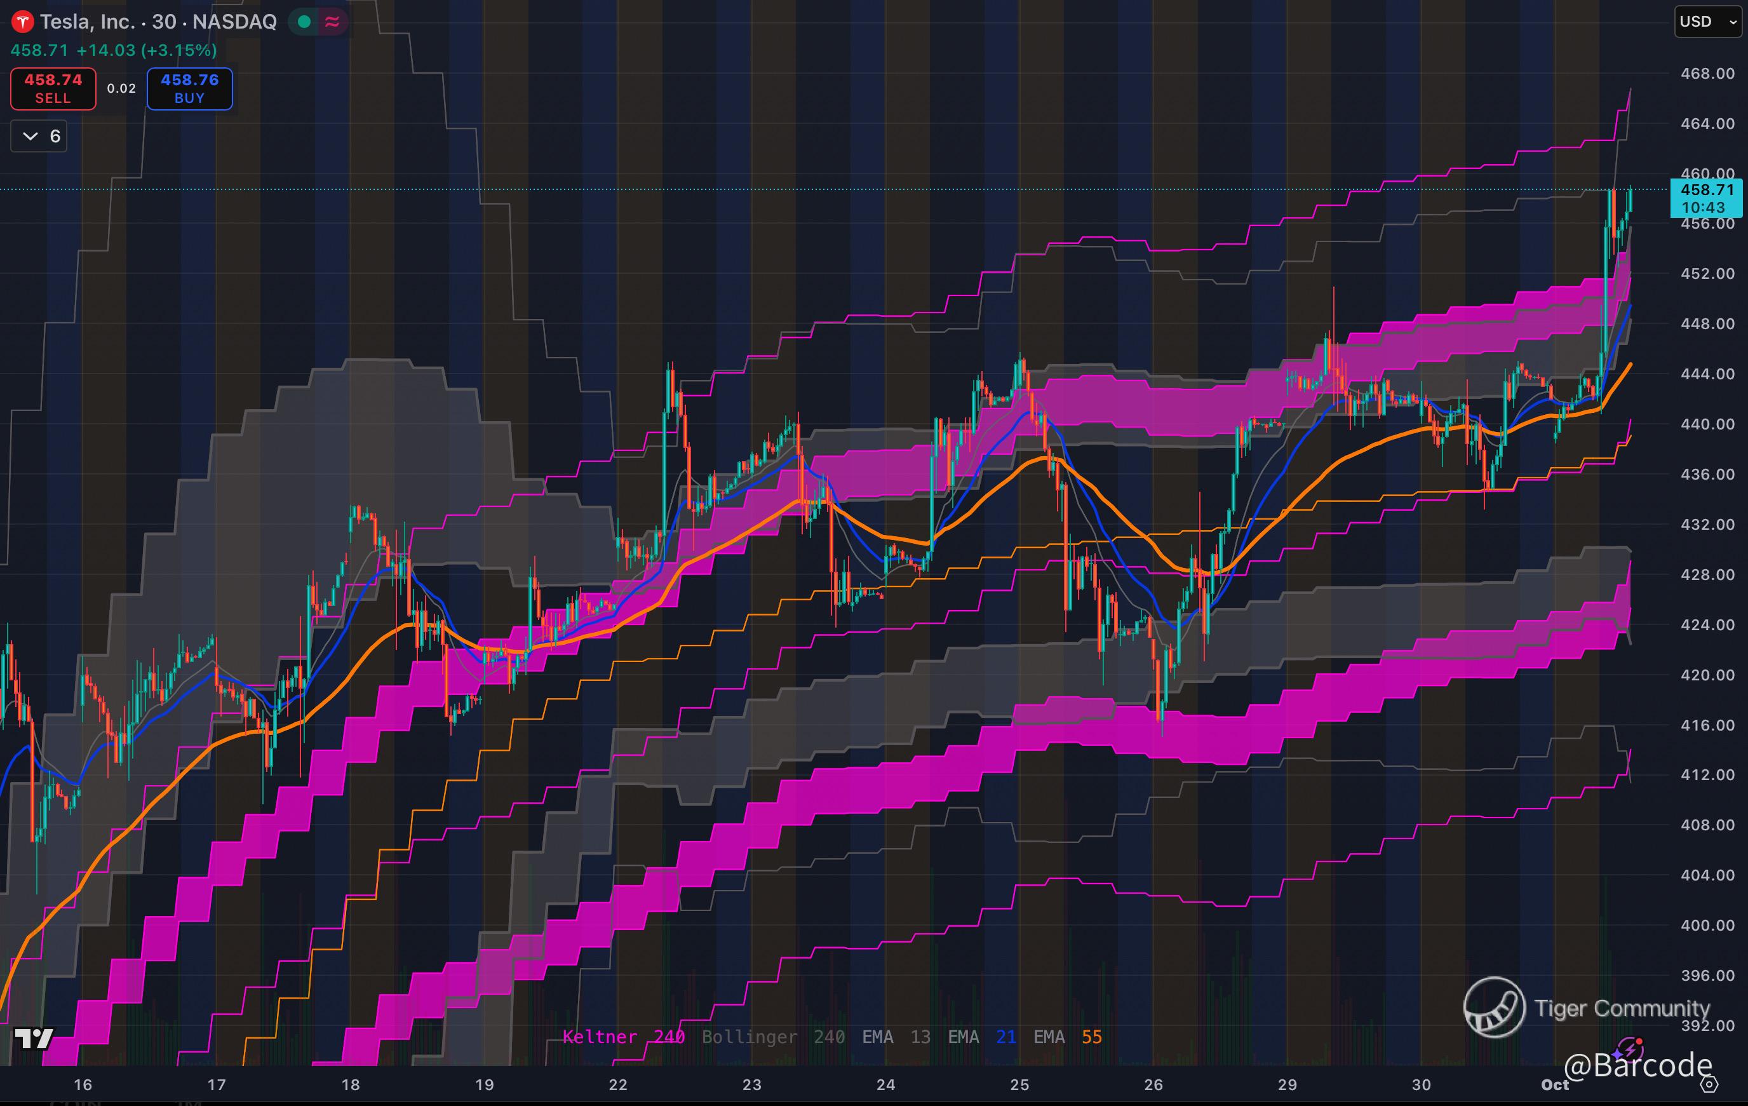Click the 0.02 spread value
This screenshot has height=1106, width=1748.
pos(121,88)
